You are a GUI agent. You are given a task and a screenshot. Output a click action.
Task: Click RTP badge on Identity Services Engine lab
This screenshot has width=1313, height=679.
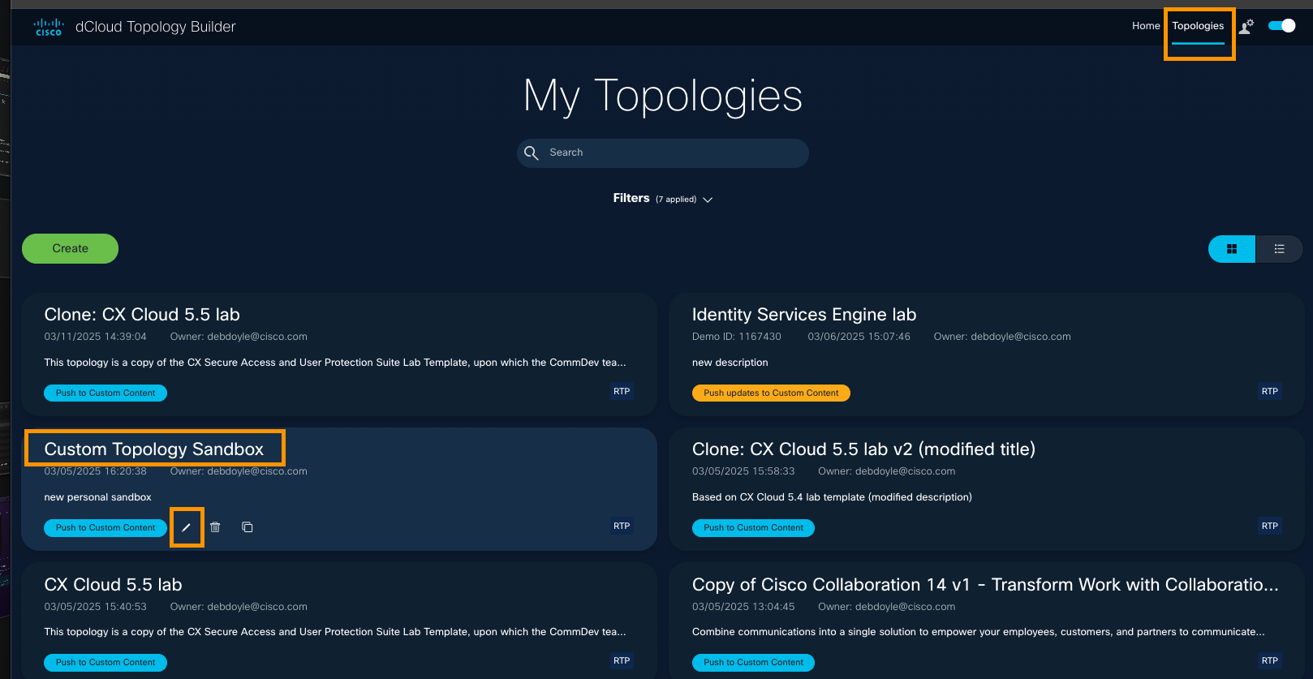tap(1270, 392)
